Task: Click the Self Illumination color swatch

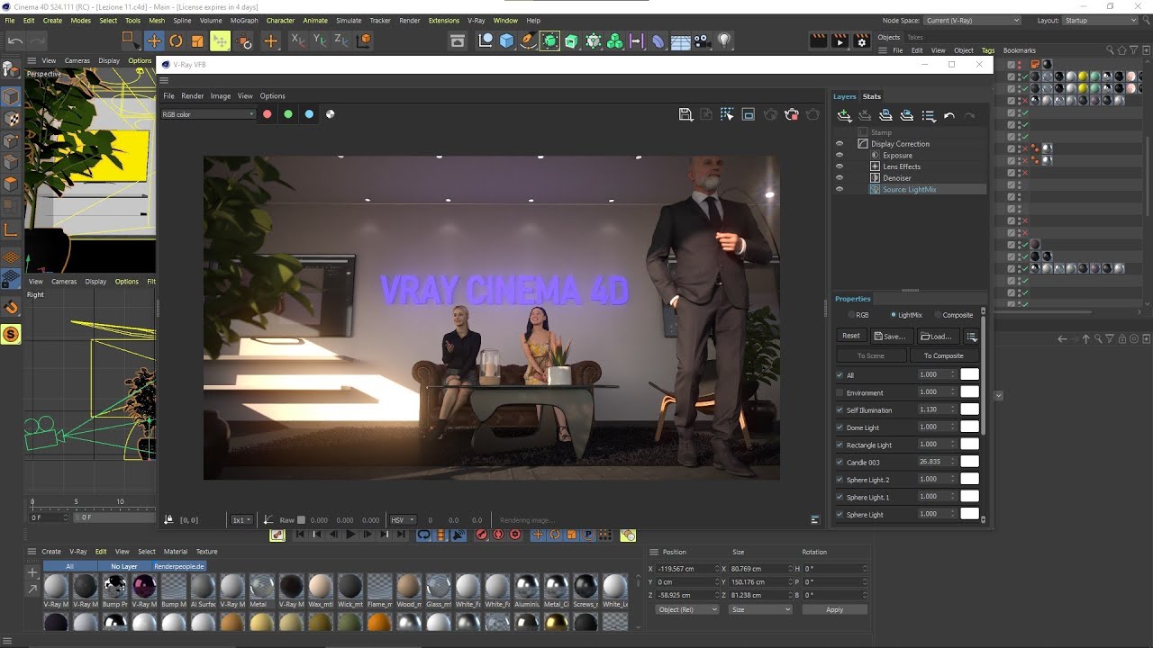Action: coord(969,409)
